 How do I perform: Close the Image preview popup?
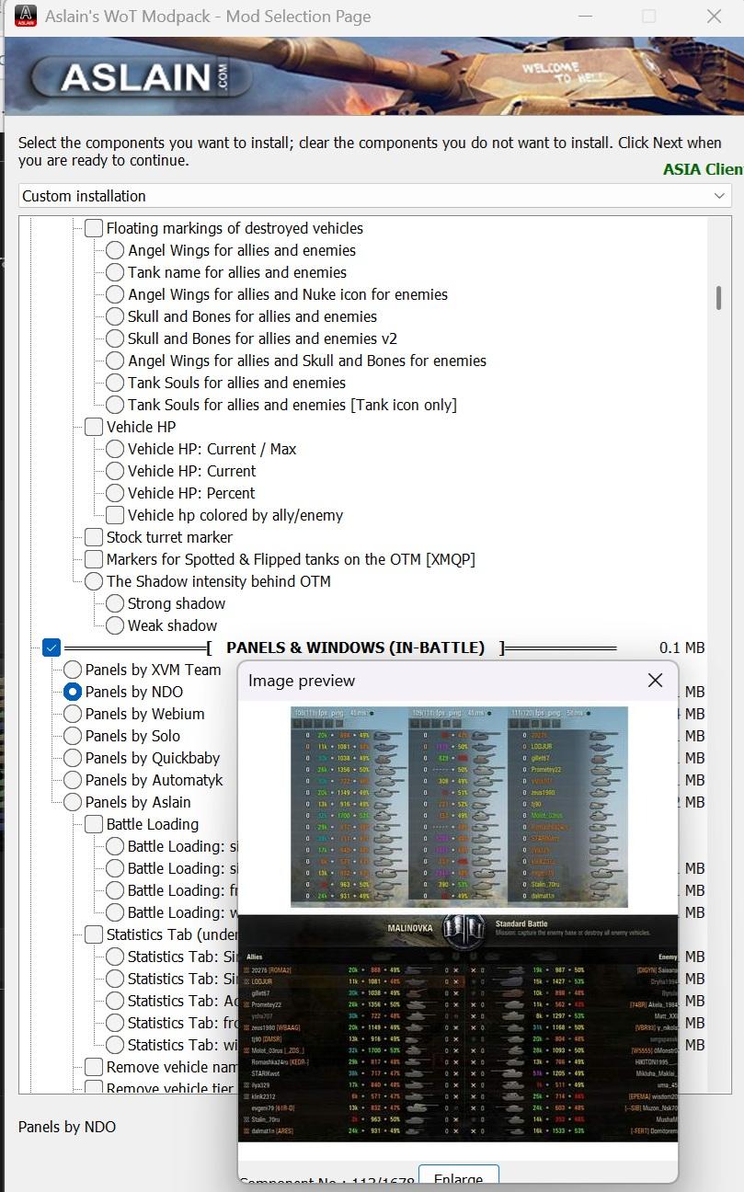tap(655, 681)
